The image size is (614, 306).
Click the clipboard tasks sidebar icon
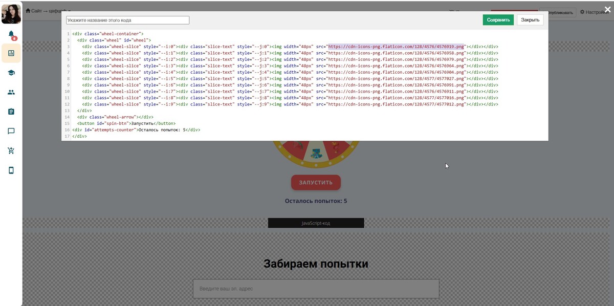click(11, 112)
